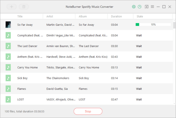Click album 'Sick Boy'
Image resolution: width=176 pixels, height=118 pixels.
pyautogui.click(x=84, y=78)
